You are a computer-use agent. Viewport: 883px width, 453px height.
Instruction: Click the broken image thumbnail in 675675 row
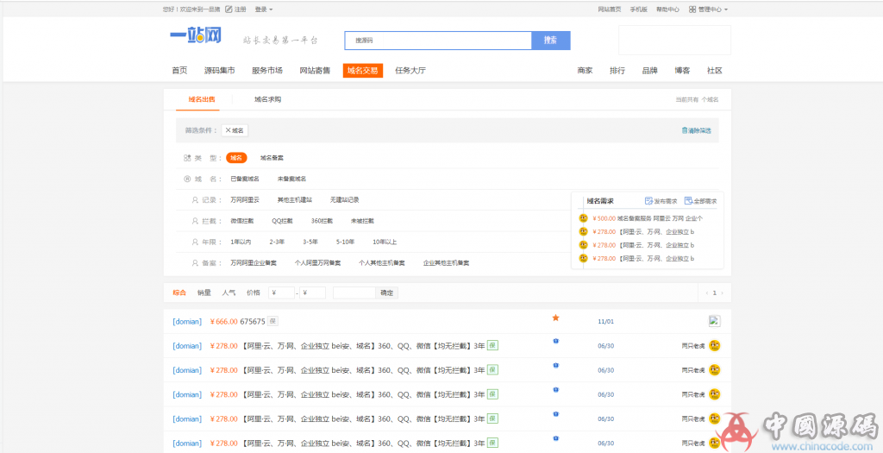pos(715,321)
